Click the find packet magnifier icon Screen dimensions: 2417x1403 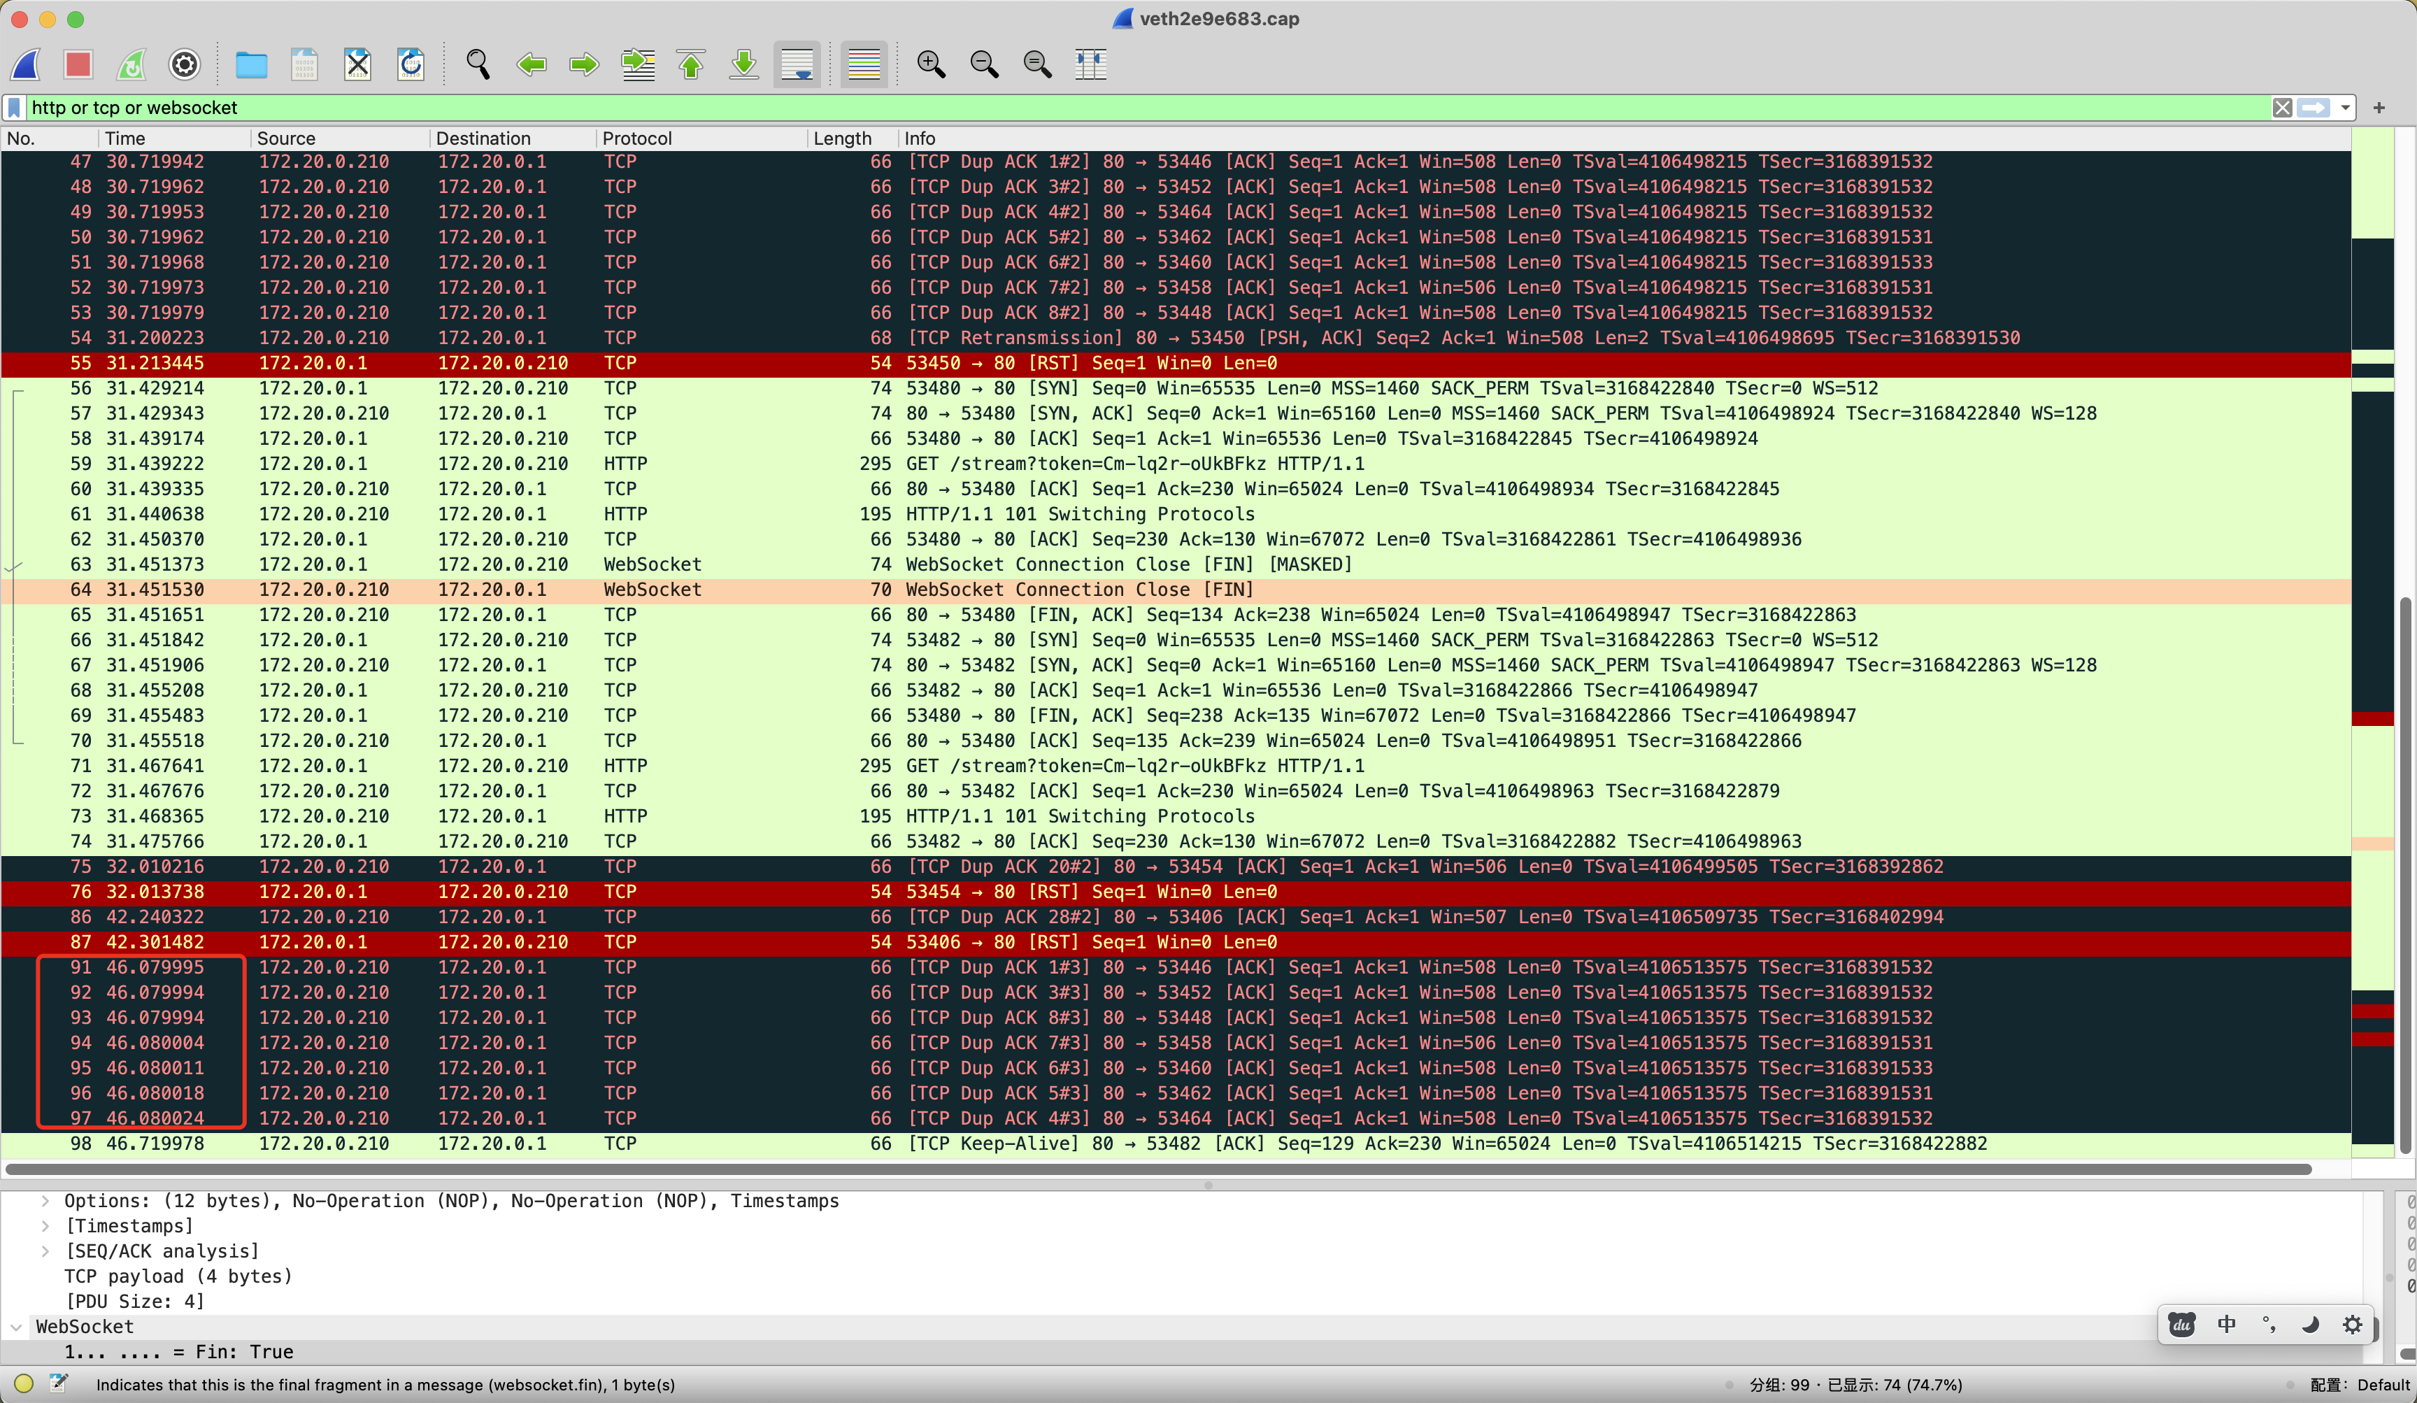pos(478,64)
